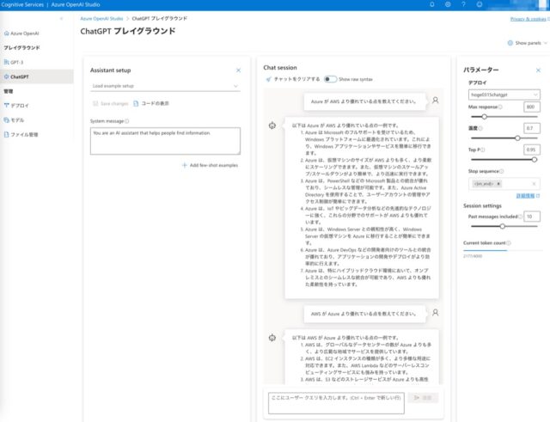Click the user query input box
Viewport: 550px width, 422px height.
click(335, 397)
